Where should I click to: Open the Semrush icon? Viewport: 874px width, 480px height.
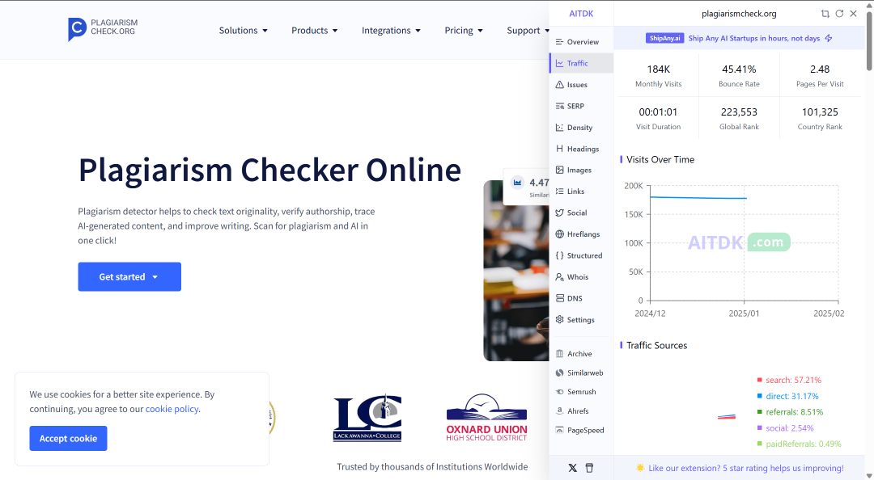click(559, 392)
